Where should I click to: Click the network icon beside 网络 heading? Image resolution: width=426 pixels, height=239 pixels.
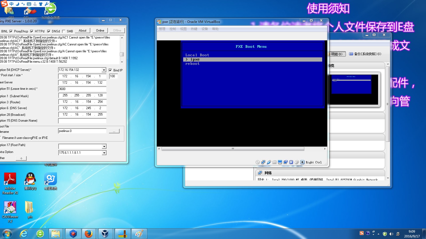(260, 173)
